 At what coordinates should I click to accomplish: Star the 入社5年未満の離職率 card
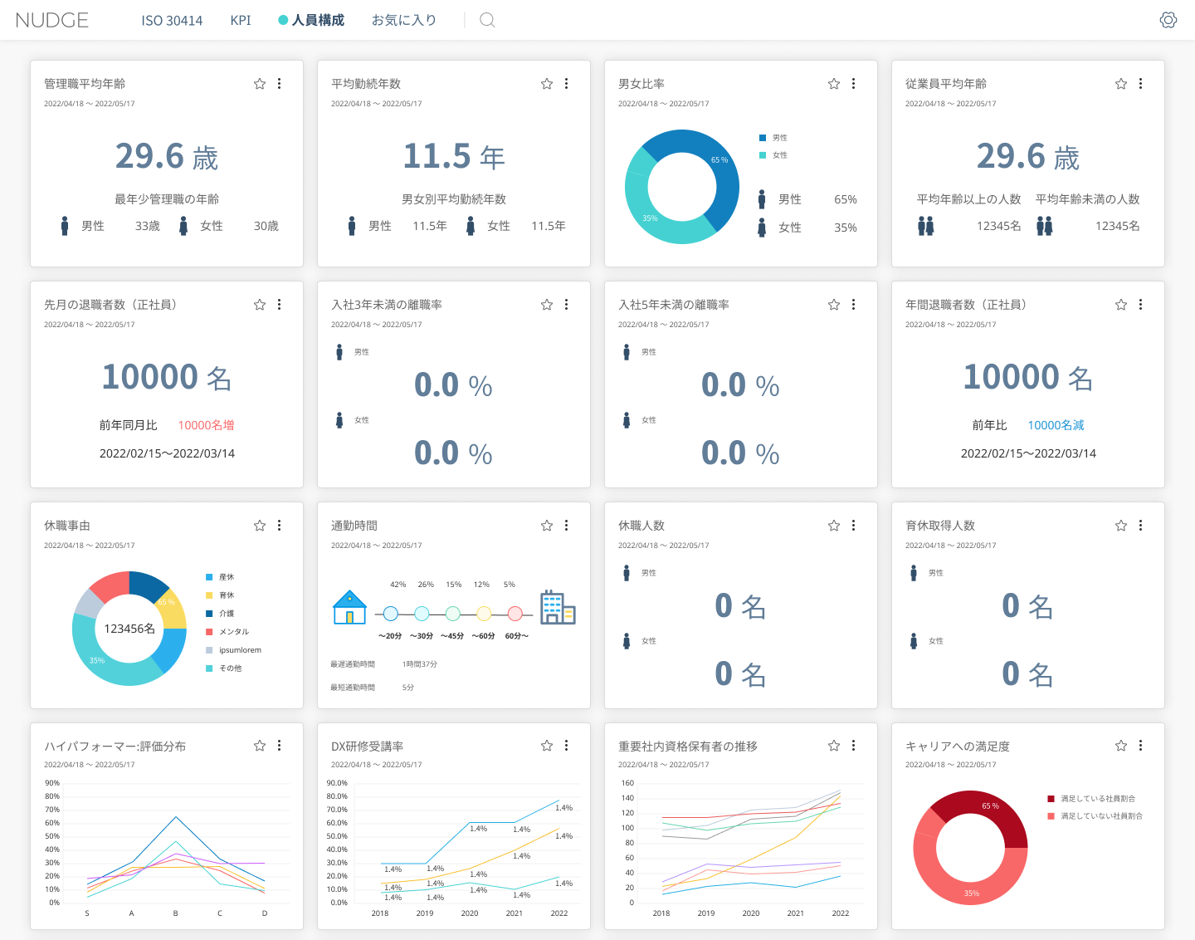(834, 305)
